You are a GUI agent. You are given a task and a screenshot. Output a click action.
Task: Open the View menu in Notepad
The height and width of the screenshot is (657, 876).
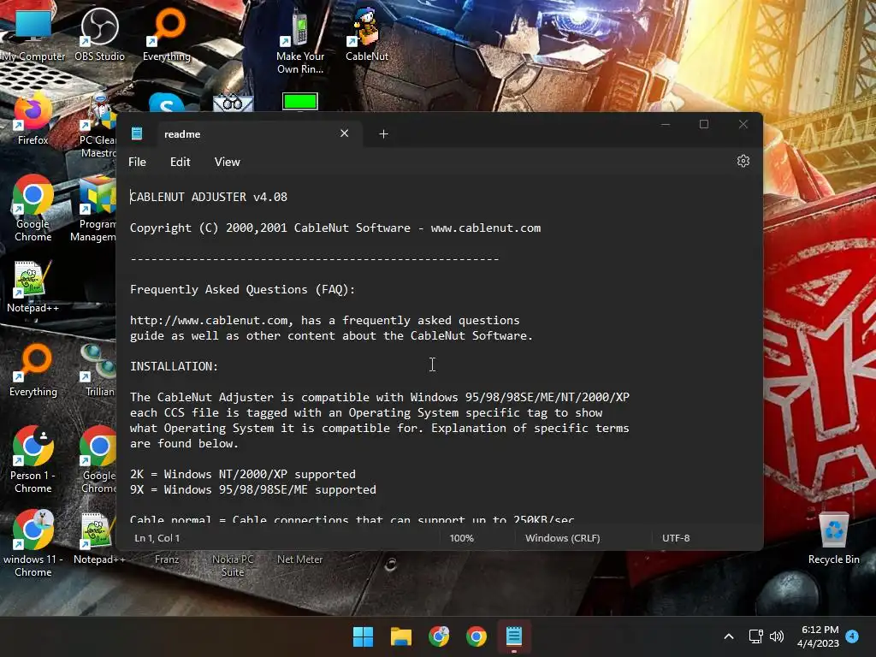(x=228, y=162)
